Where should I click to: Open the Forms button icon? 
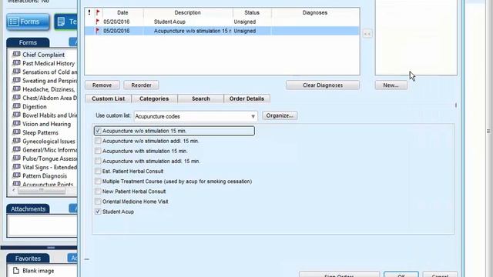[14, 22]
